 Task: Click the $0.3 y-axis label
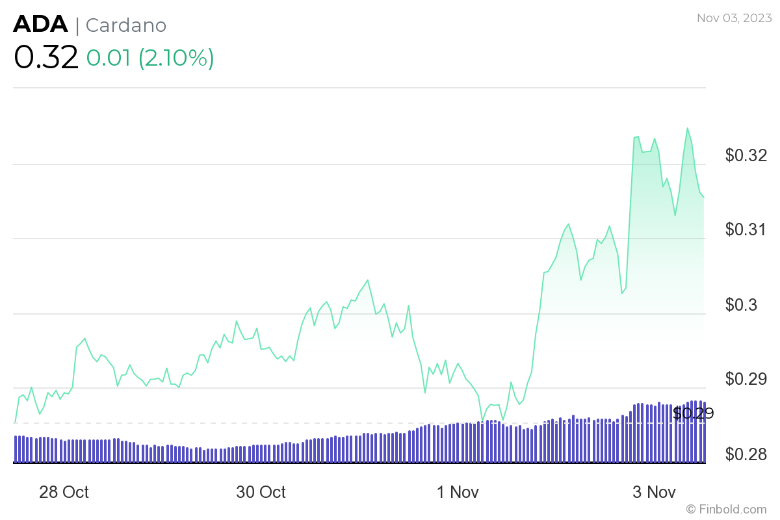coord(741,304)
